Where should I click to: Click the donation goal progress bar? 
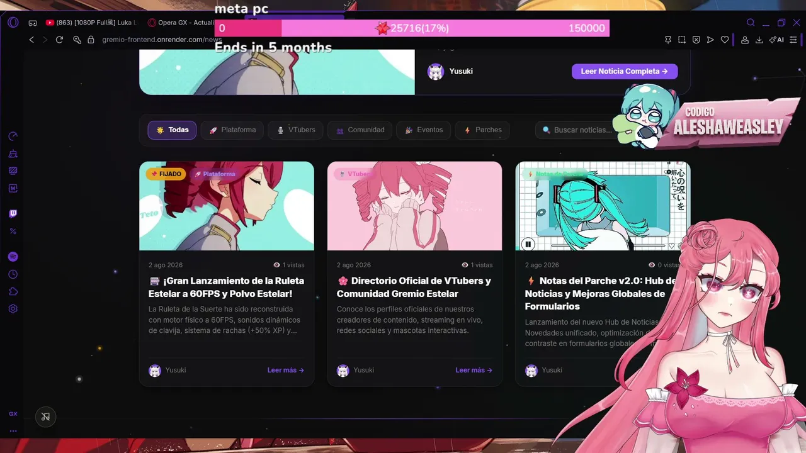click(412, 28)
